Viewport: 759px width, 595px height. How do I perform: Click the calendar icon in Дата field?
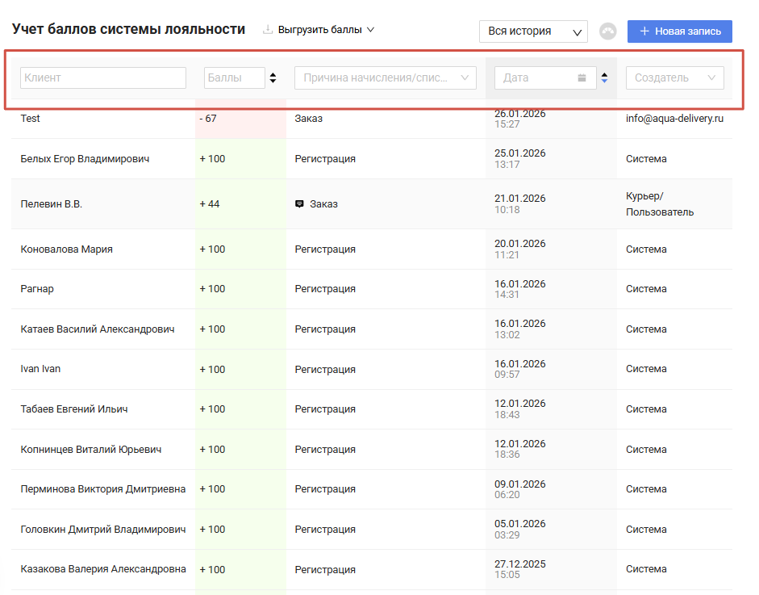582,78
